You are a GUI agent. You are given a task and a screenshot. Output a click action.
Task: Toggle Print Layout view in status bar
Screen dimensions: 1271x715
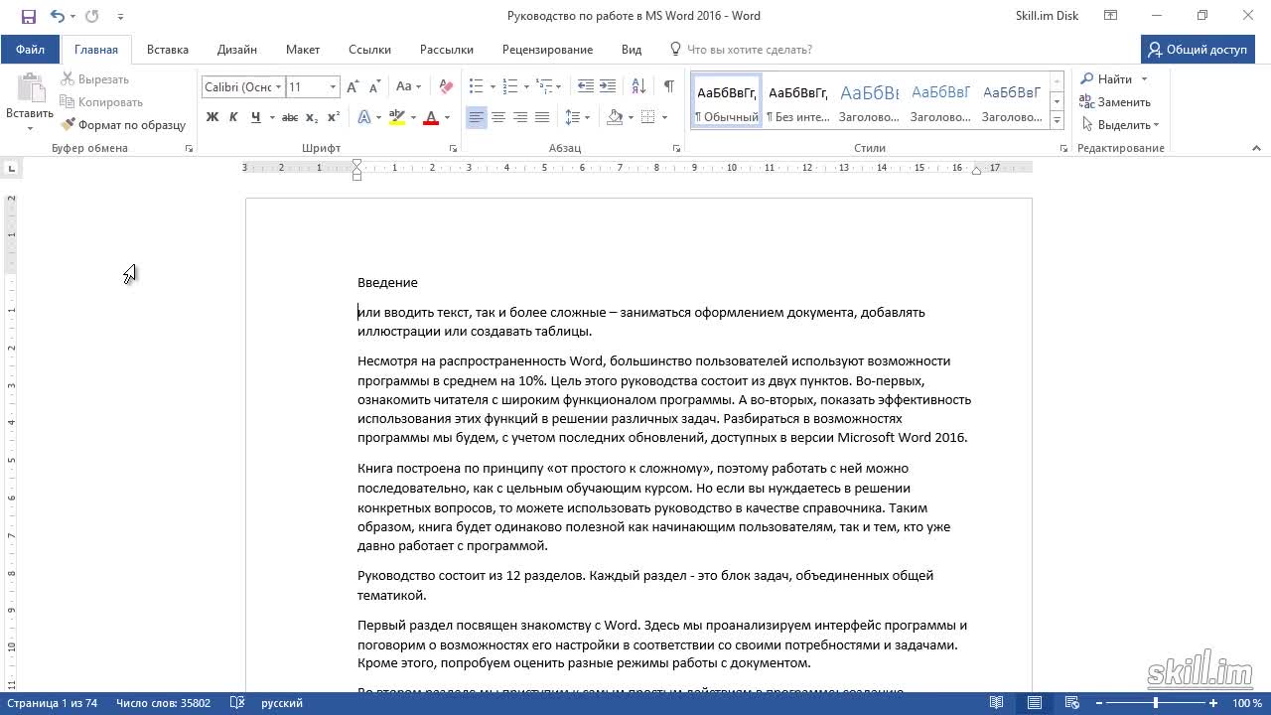pos(1034,703)
